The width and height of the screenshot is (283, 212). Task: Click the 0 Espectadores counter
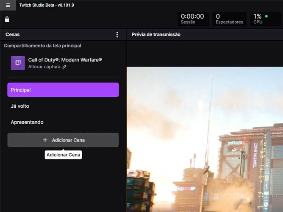coord(229,19)
